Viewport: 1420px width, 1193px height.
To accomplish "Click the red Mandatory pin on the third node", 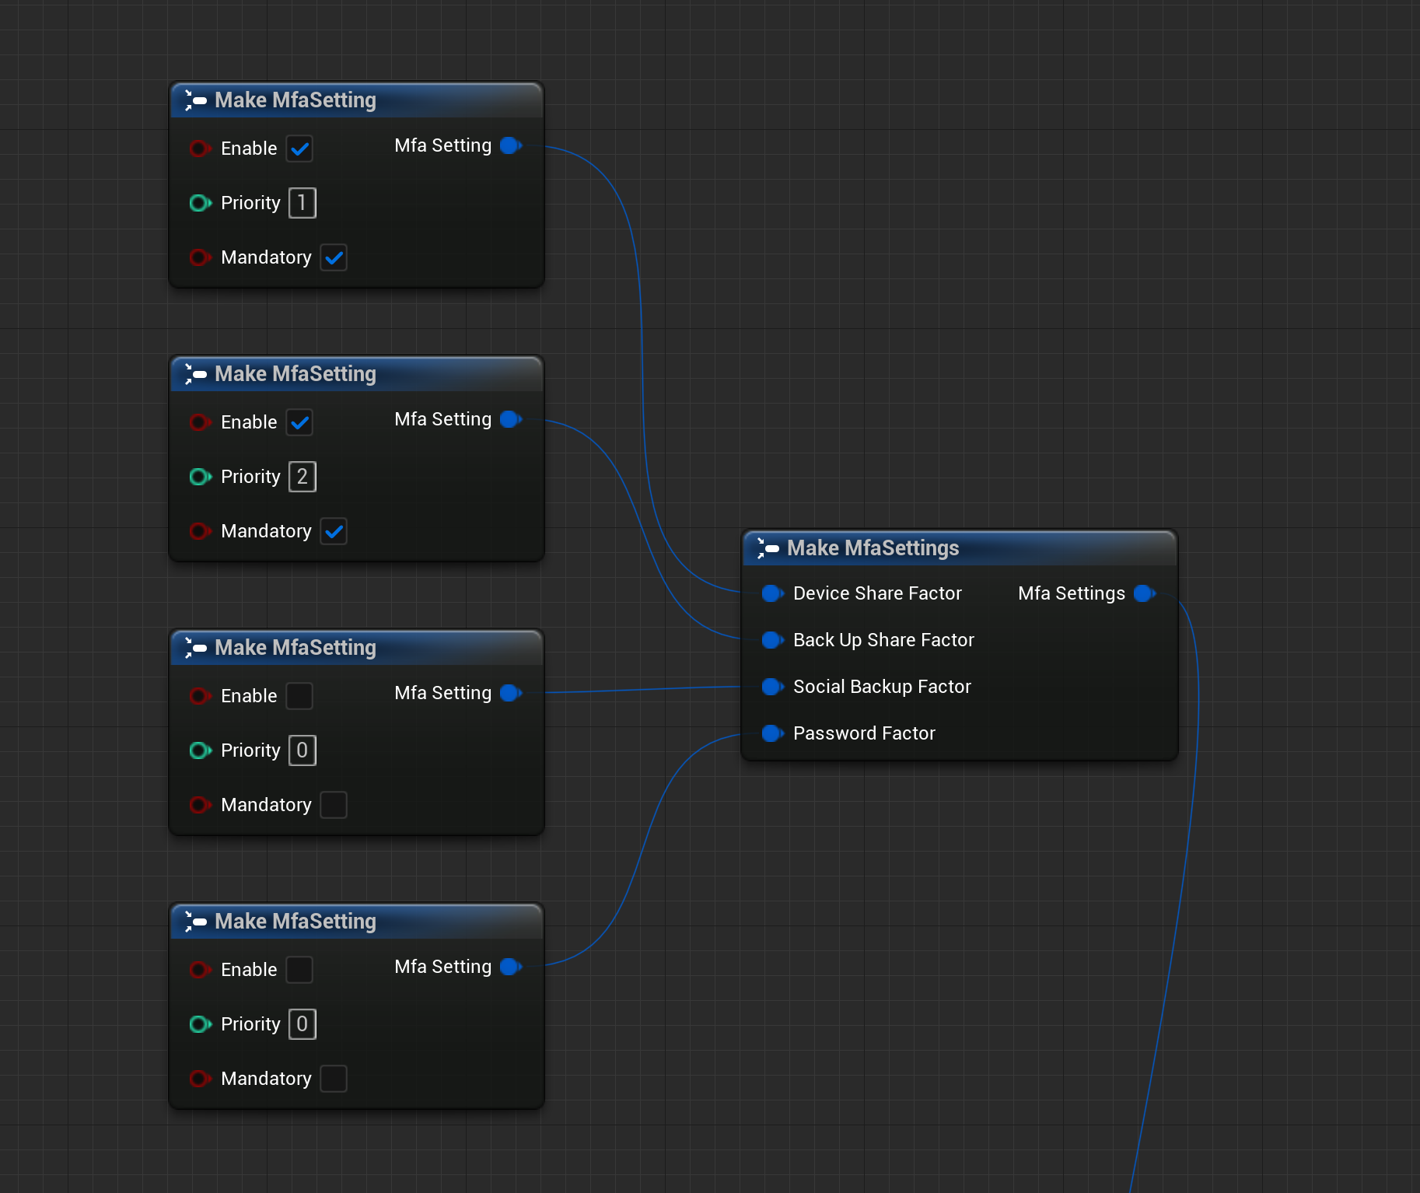I will click(200, 805).
